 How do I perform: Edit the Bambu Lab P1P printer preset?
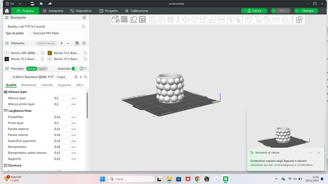[x=84, y=27]
